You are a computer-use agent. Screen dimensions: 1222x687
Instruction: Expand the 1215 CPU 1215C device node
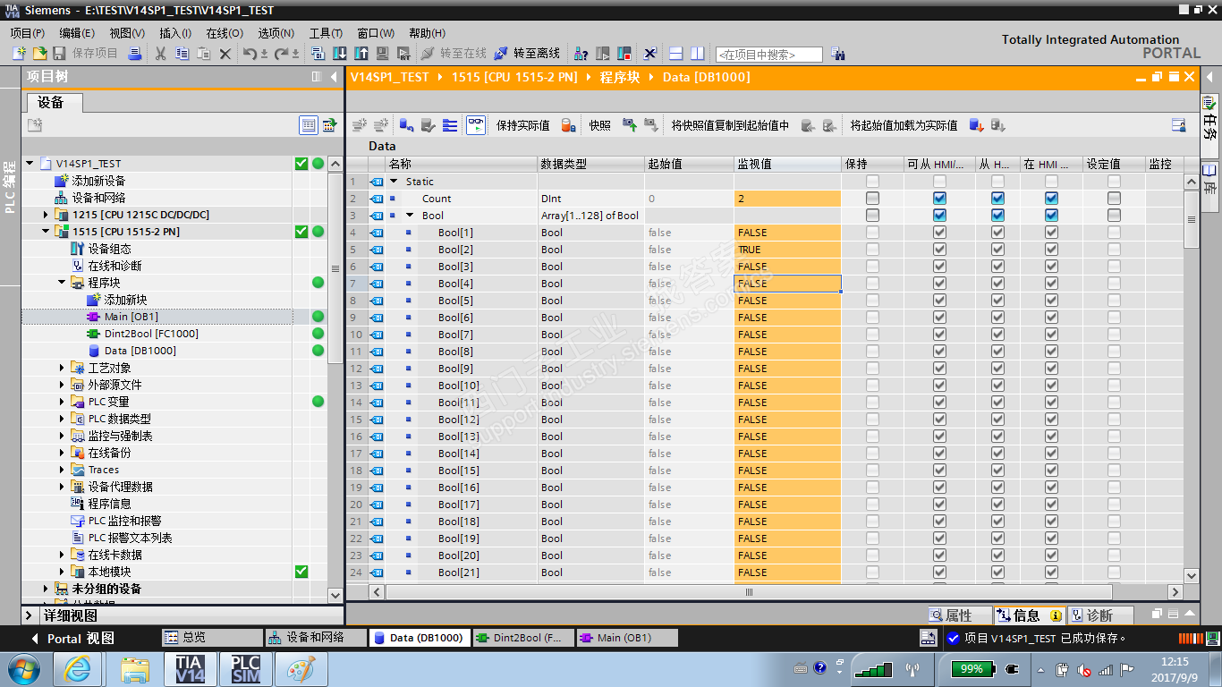(47, 215)
